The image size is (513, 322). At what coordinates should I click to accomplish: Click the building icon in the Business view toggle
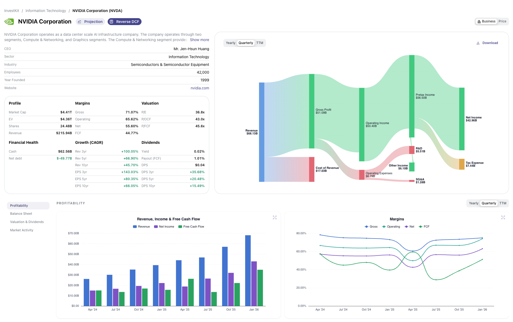(x=479, y=21)
